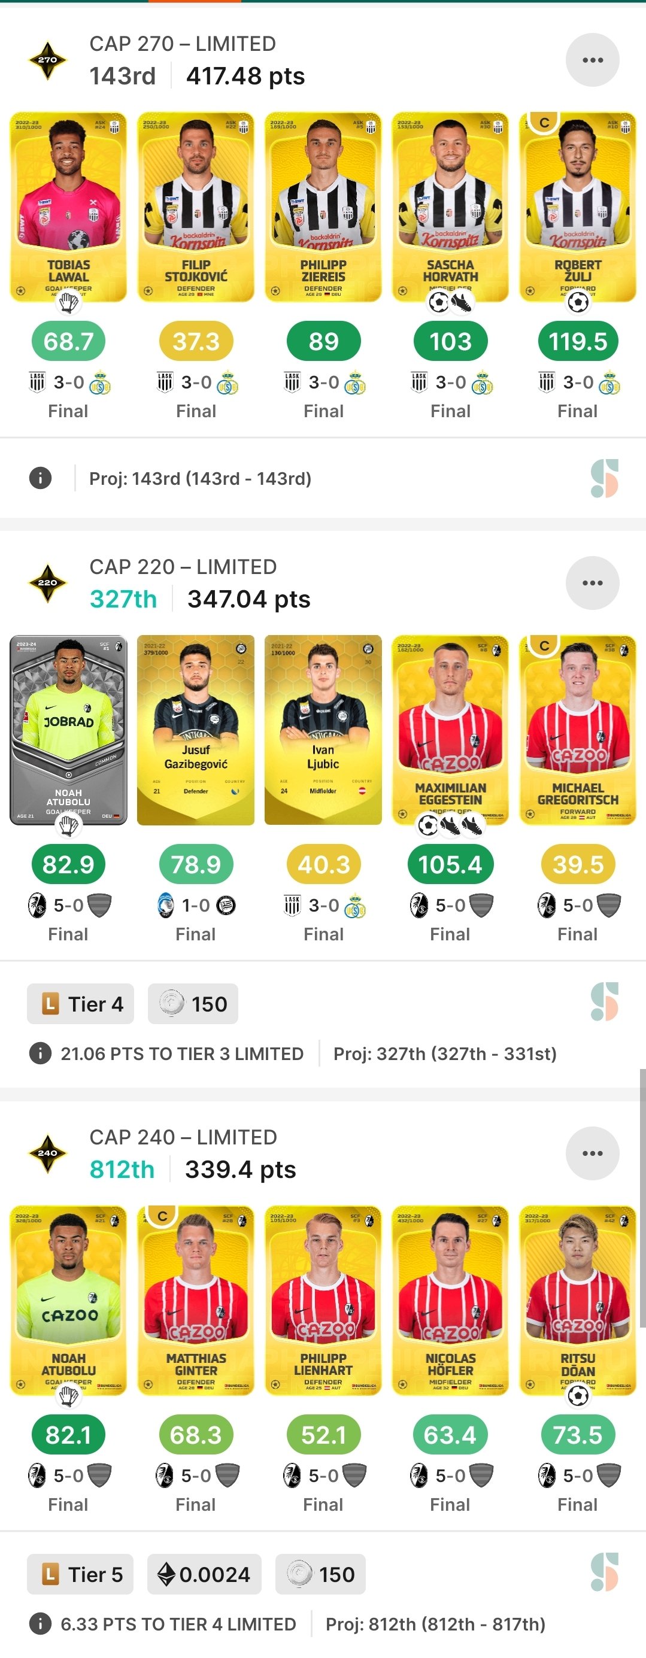Click the page scrollbar on right edge
The height and width of the screenshot is (1658, 646).
(x=642, y=1197)
